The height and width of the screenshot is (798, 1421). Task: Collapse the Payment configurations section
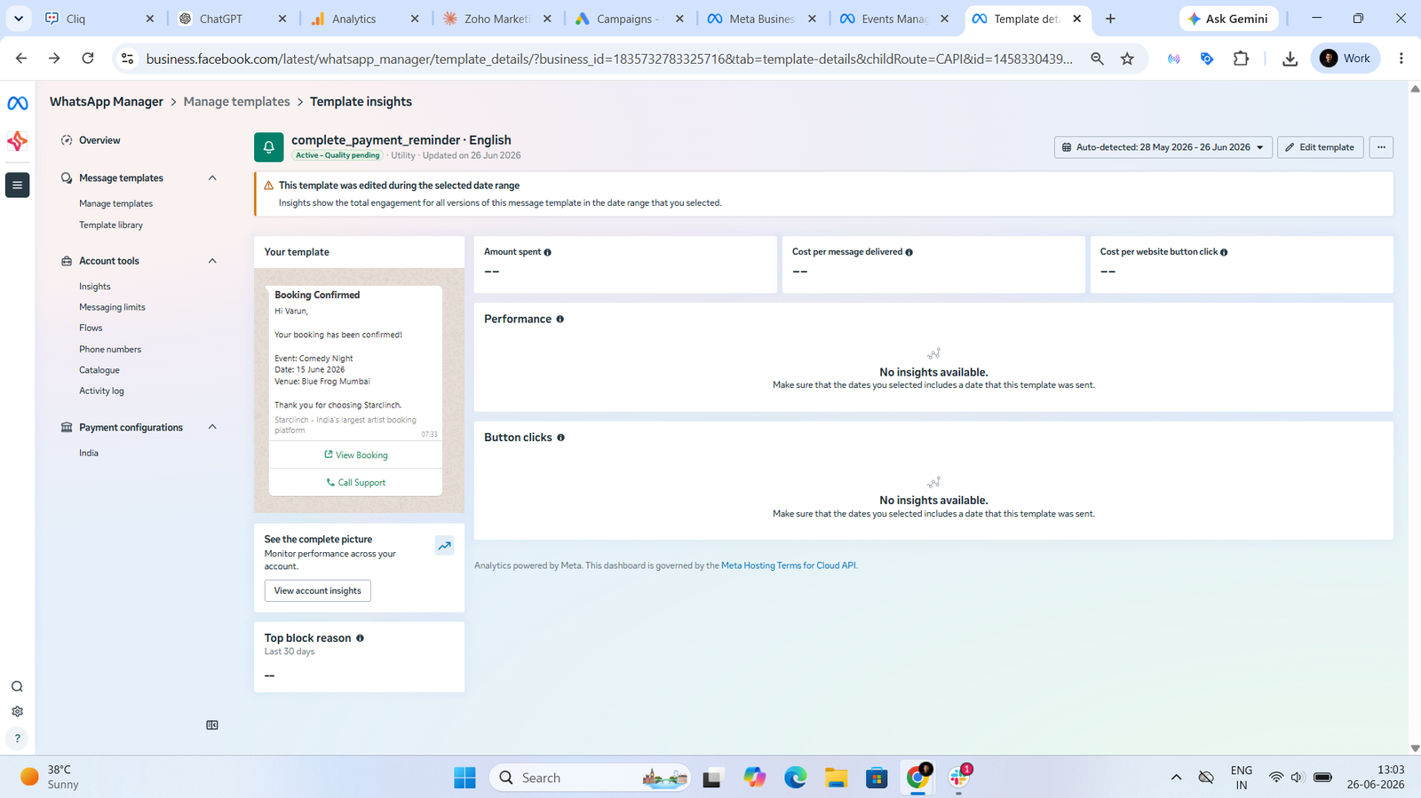tap(212, 428)
